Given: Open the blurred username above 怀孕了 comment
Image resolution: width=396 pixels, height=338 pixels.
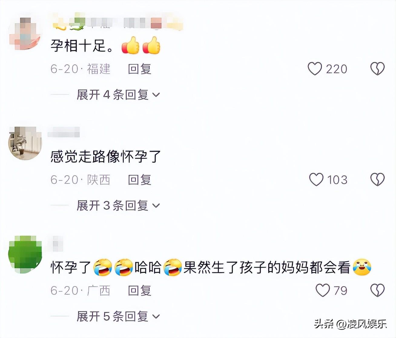Looking at the screenshot, I should pyautogui.click(x=57, y=244).
